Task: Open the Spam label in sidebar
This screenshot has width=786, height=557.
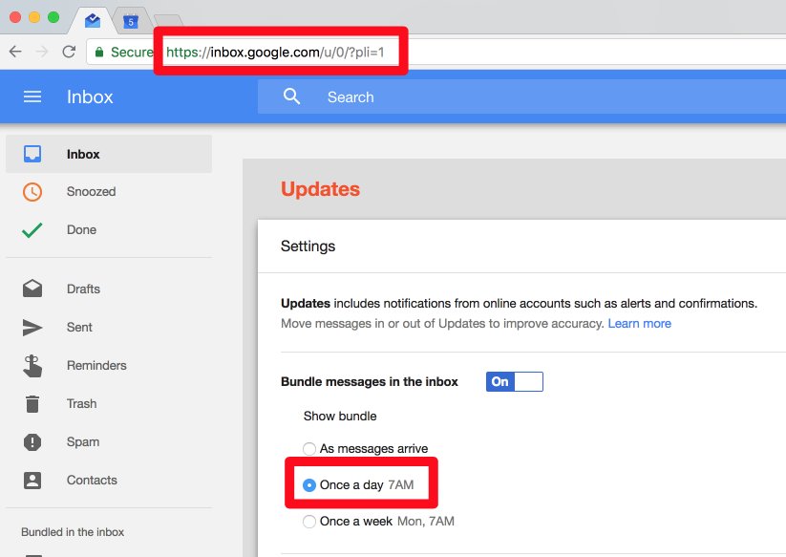Action: click(x=83, y=441)
